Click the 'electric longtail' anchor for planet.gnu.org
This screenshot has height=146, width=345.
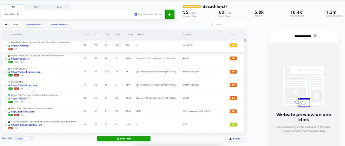(x=191, y=85)
